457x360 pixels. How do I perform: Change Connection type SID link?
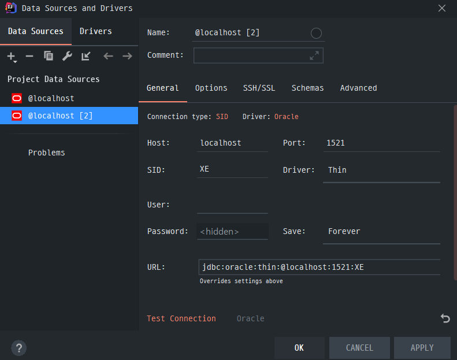[x=222, y=117]
